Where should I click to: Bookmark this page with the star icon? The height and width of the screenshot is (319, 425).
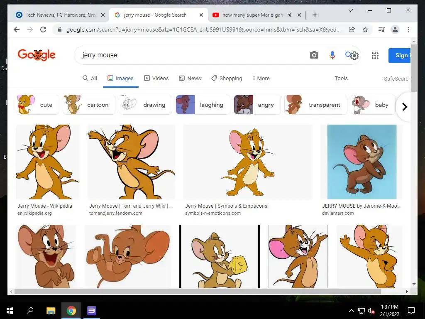(365, 29)
